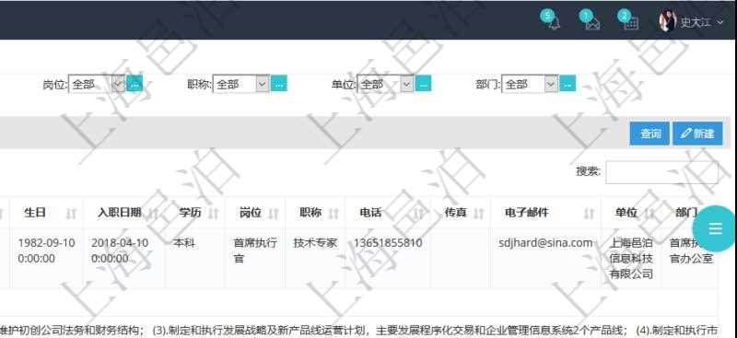Screen dimensions: 737x338
Task: Click the 查询 button
Action: pos(649,134)
